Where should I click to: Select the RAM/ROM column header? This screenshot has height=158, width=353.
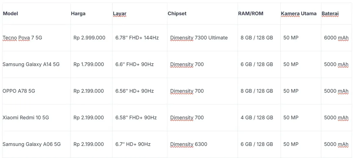tap(251, 13)
